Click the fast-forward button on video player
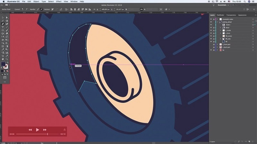This screenshot has width=257, height=144. click(x=45, y=130)
